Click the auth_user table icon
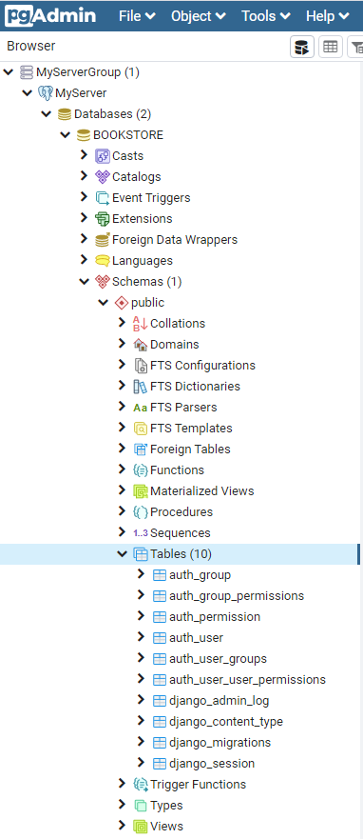The image size is (363, 839). pos(160,638)
